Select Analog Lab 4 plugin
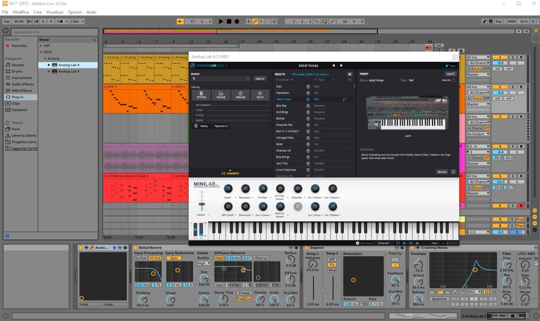Image resolution: width=540 pixels, height=321 pixels. click(69, 65)
